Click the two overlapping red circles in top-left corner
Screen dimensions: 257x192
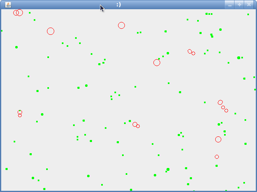(x=18, y=13)
